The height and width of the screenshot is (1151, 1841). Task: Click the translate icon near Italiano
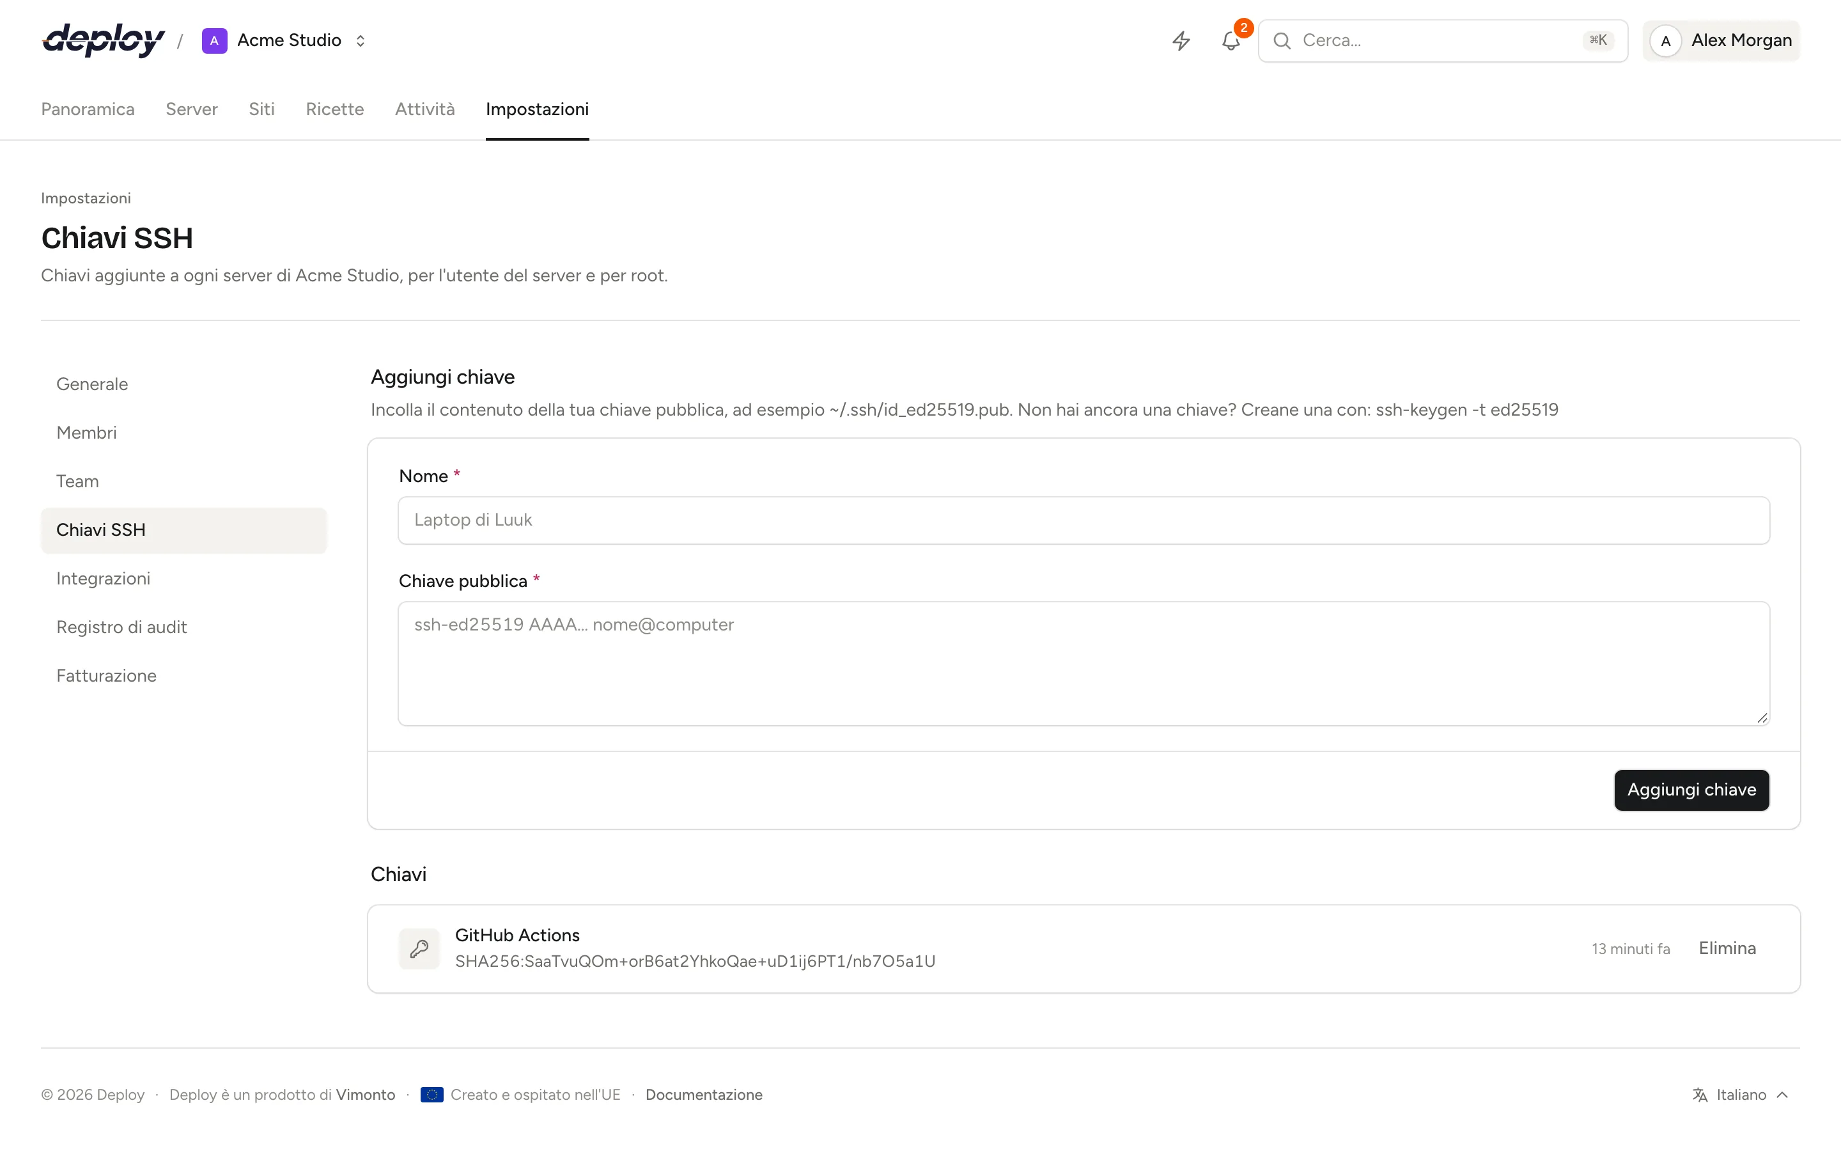coord(1700,1095)
